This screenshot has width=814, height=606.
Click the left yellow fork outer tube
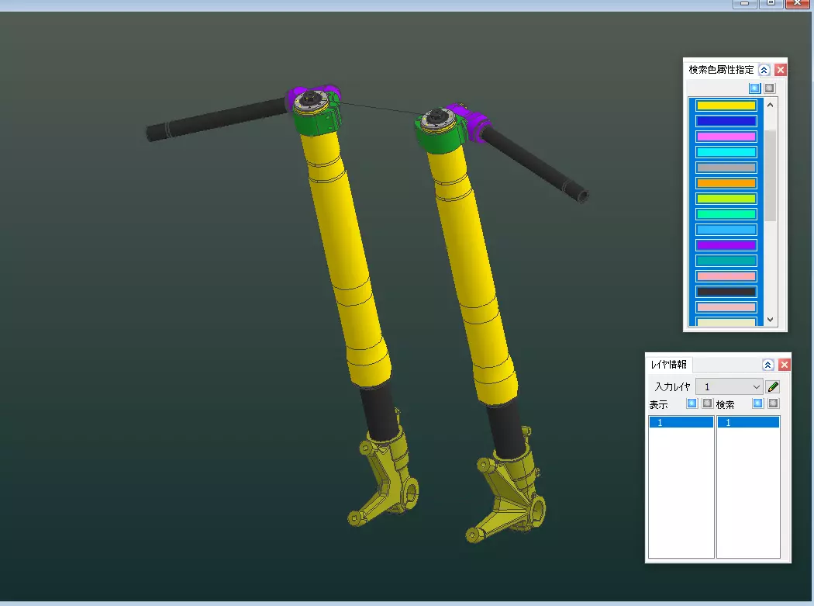[x=347, y=260]
